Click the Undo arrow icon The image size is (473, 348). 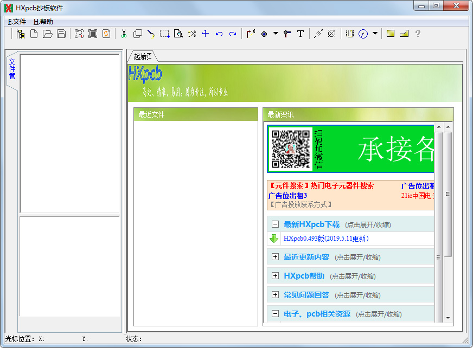[219, 34]
